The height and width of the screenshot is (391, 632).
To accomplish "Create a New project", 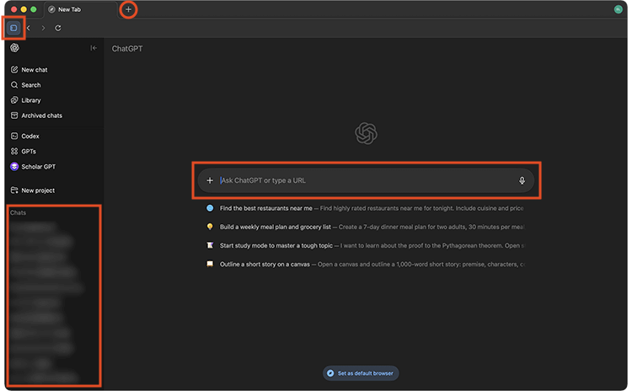I will tap(38, 190).
